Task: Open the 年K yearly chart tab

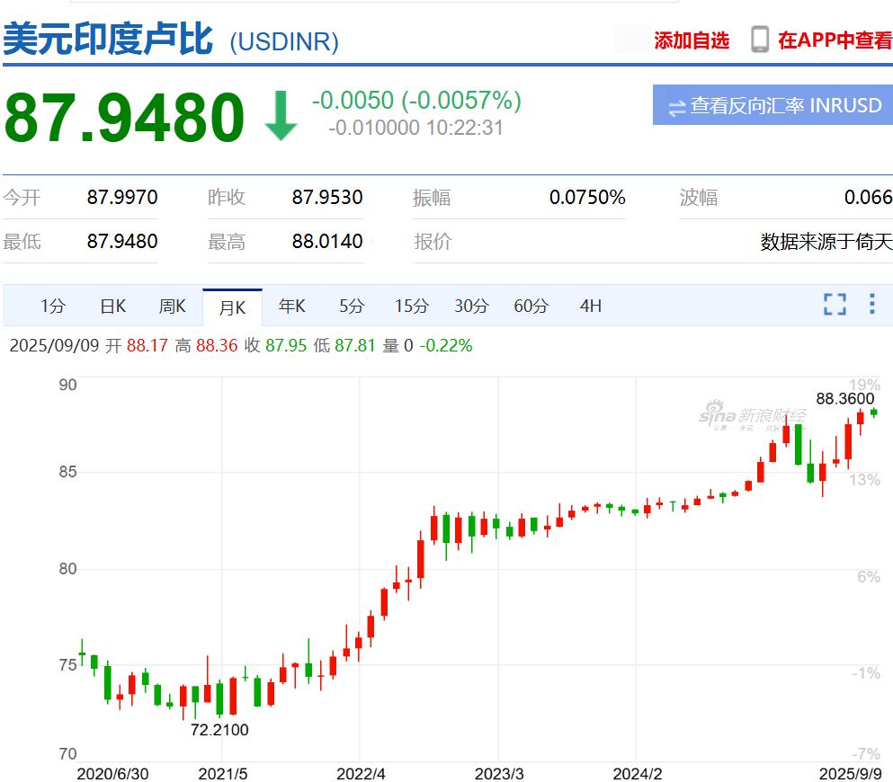Action: [291, 307]
